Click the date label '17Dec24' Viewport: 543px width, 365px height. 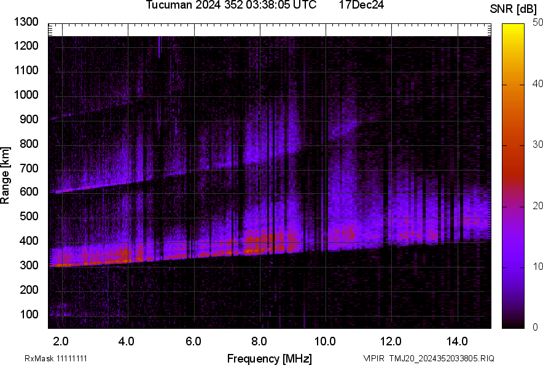click(x=362, y=5)
